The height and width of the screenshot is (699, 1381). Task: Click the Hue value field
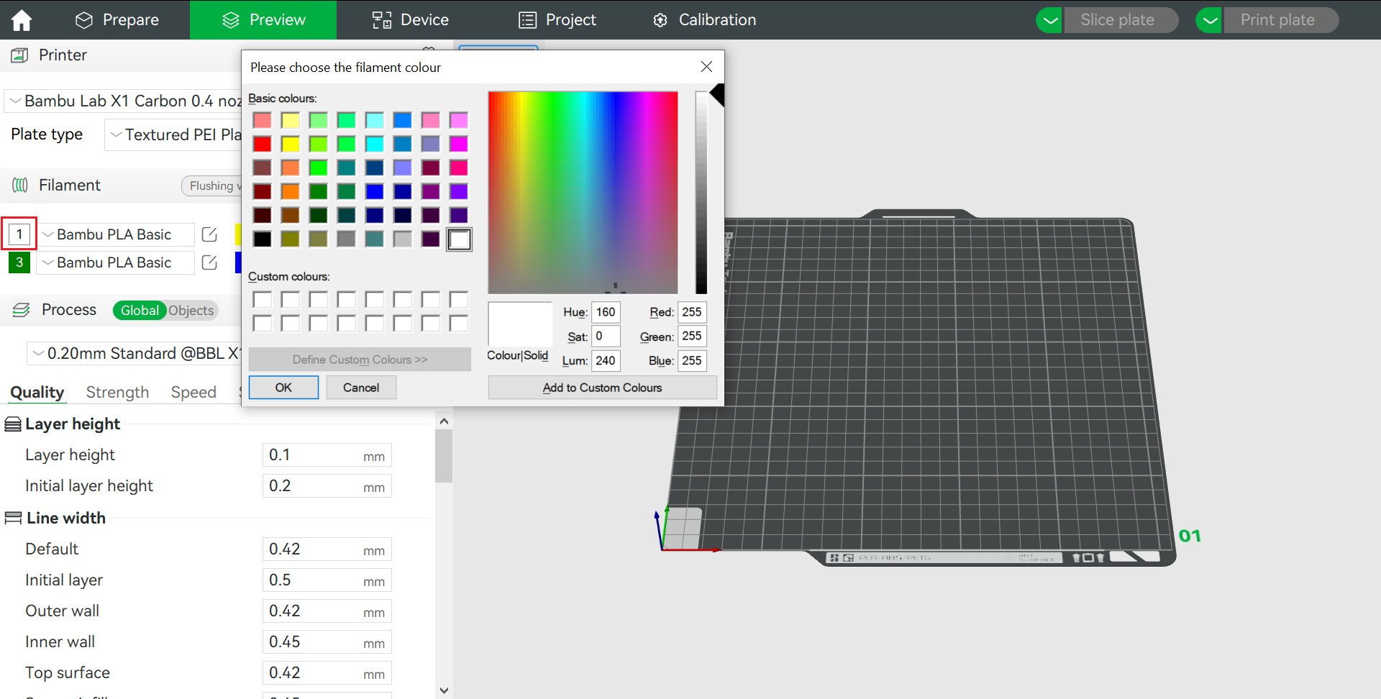click(x=606, y=312)
